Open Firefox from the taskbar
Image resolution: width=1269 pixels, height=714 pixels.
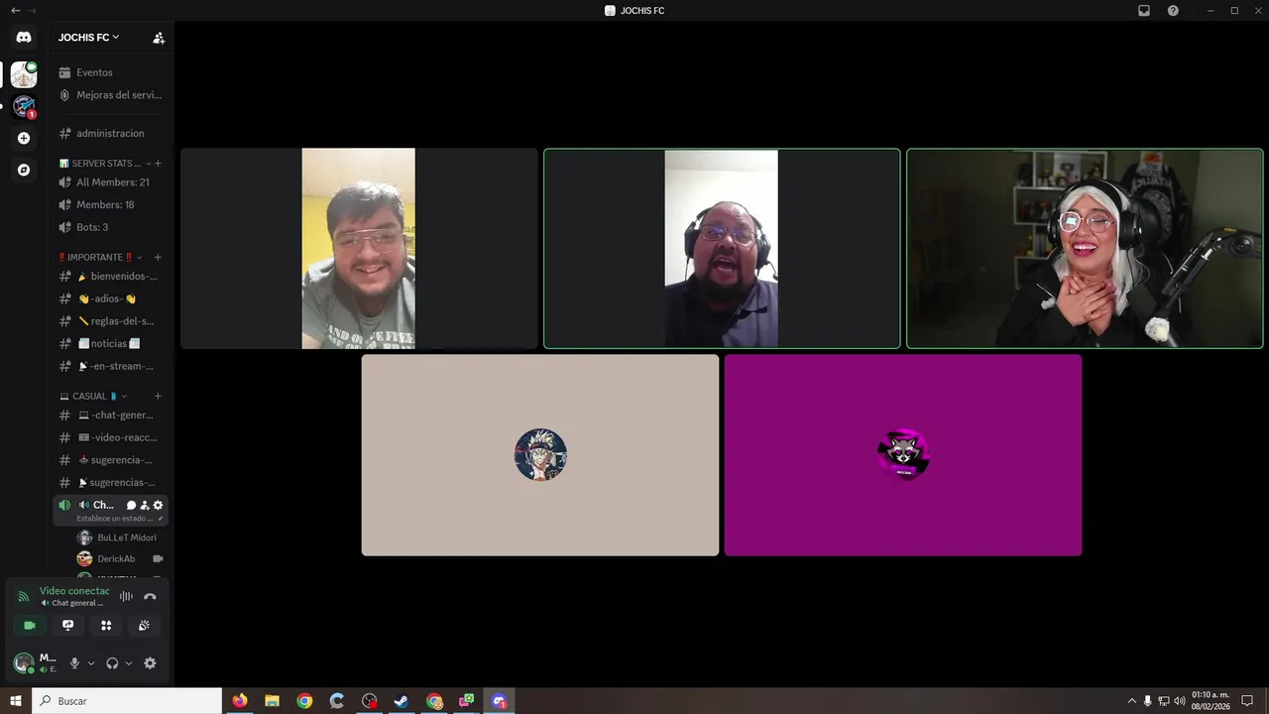pyautogui.click(x=240, y=701)
